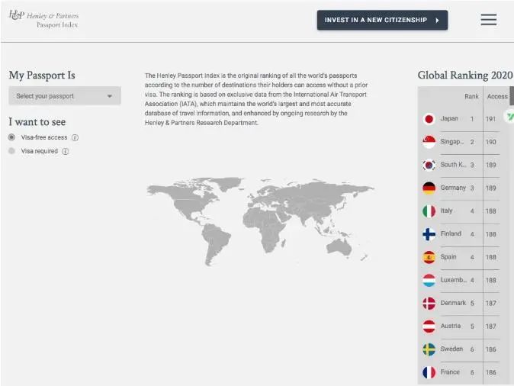This screenshot has width=514, height=386.
Task: Click Invest in a New Citizenship button
Action: tap(382, 20)
